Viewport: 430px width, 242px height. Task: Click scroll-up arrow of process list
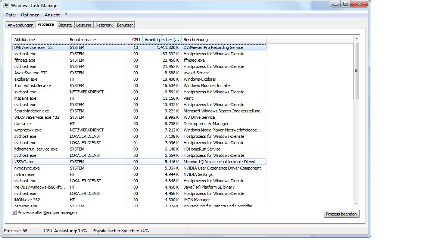coord(356,38)
